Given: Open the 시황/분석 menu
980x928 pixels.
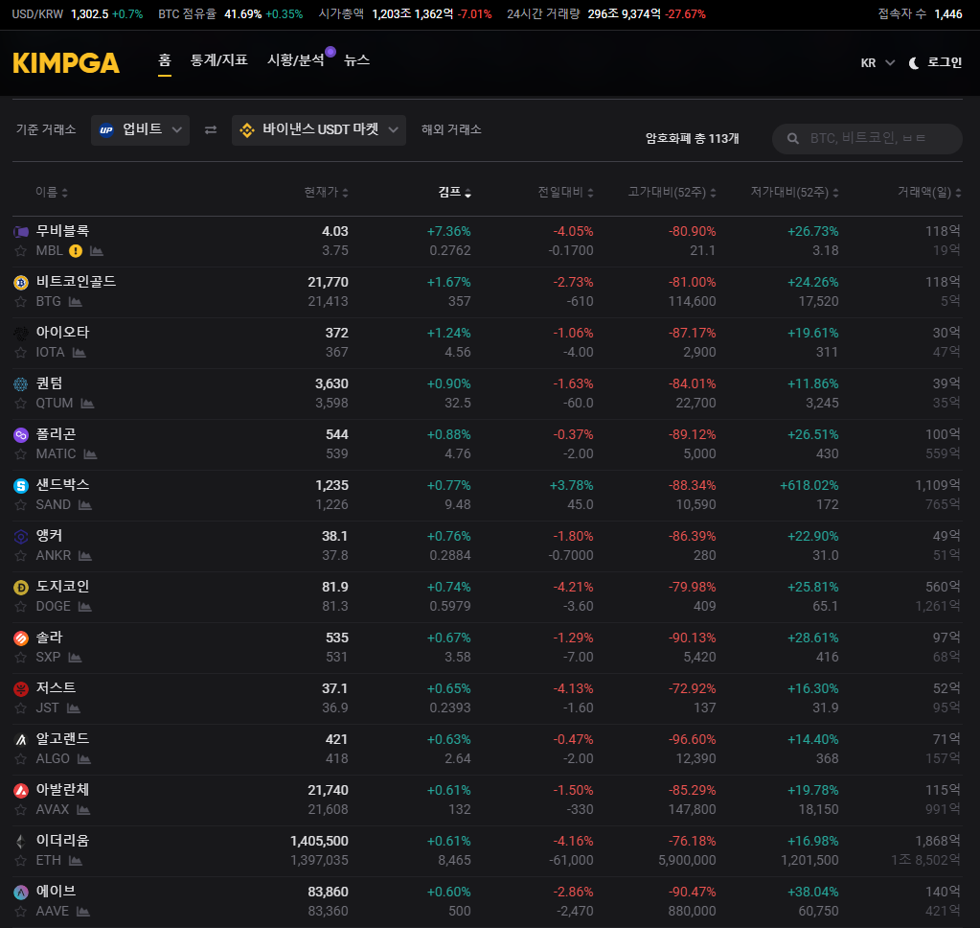Looking at the screenshot, I should [296, 60].
